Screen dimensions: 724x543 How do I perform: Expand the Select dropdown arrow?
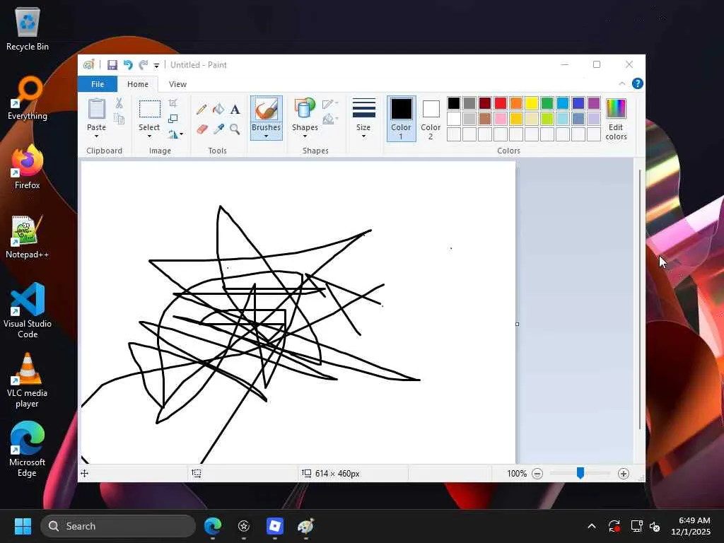coord(149,136)
